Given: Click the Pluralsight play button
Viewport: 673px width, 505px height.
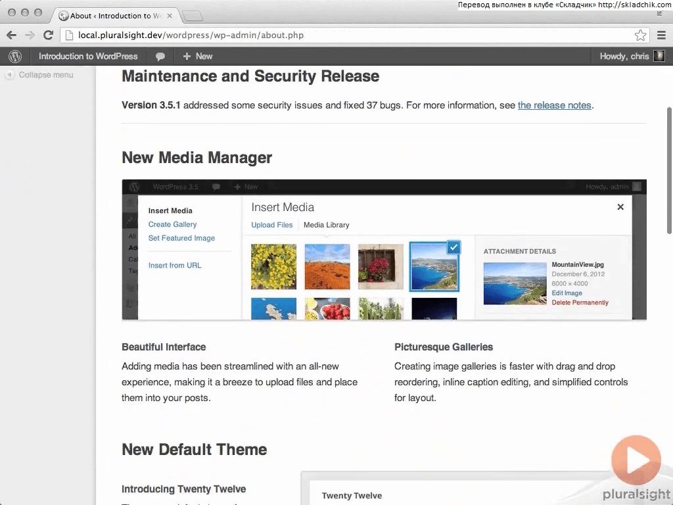Looking at the screenshot, I should [x=636, y=460].
